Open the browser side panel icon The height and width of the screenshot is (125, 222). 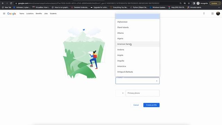coord(194,3)
